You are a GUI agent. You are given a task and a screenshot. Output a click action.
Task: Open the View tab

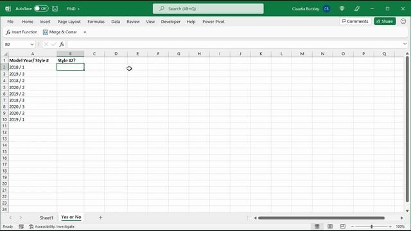(x=150, y=22)
